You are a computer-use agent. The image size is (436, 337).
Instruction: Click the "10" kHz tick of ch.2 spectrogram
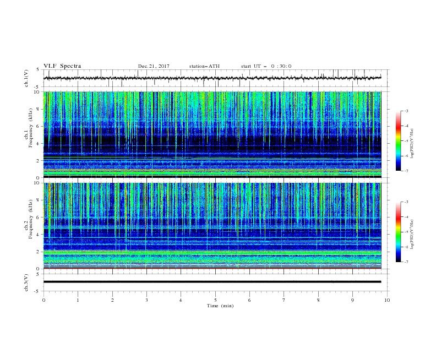tap(37, 183)
